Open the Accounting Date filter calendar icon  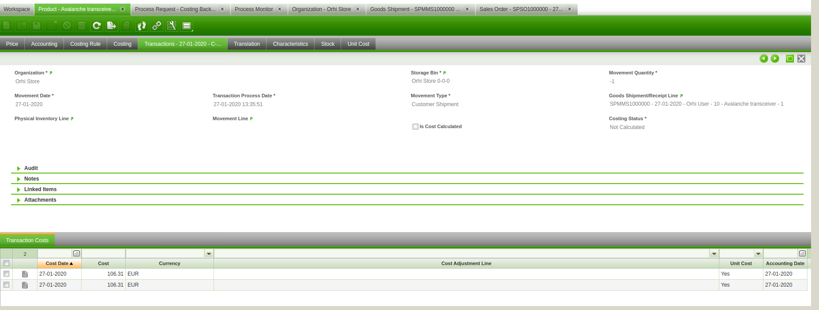[802, 254]
